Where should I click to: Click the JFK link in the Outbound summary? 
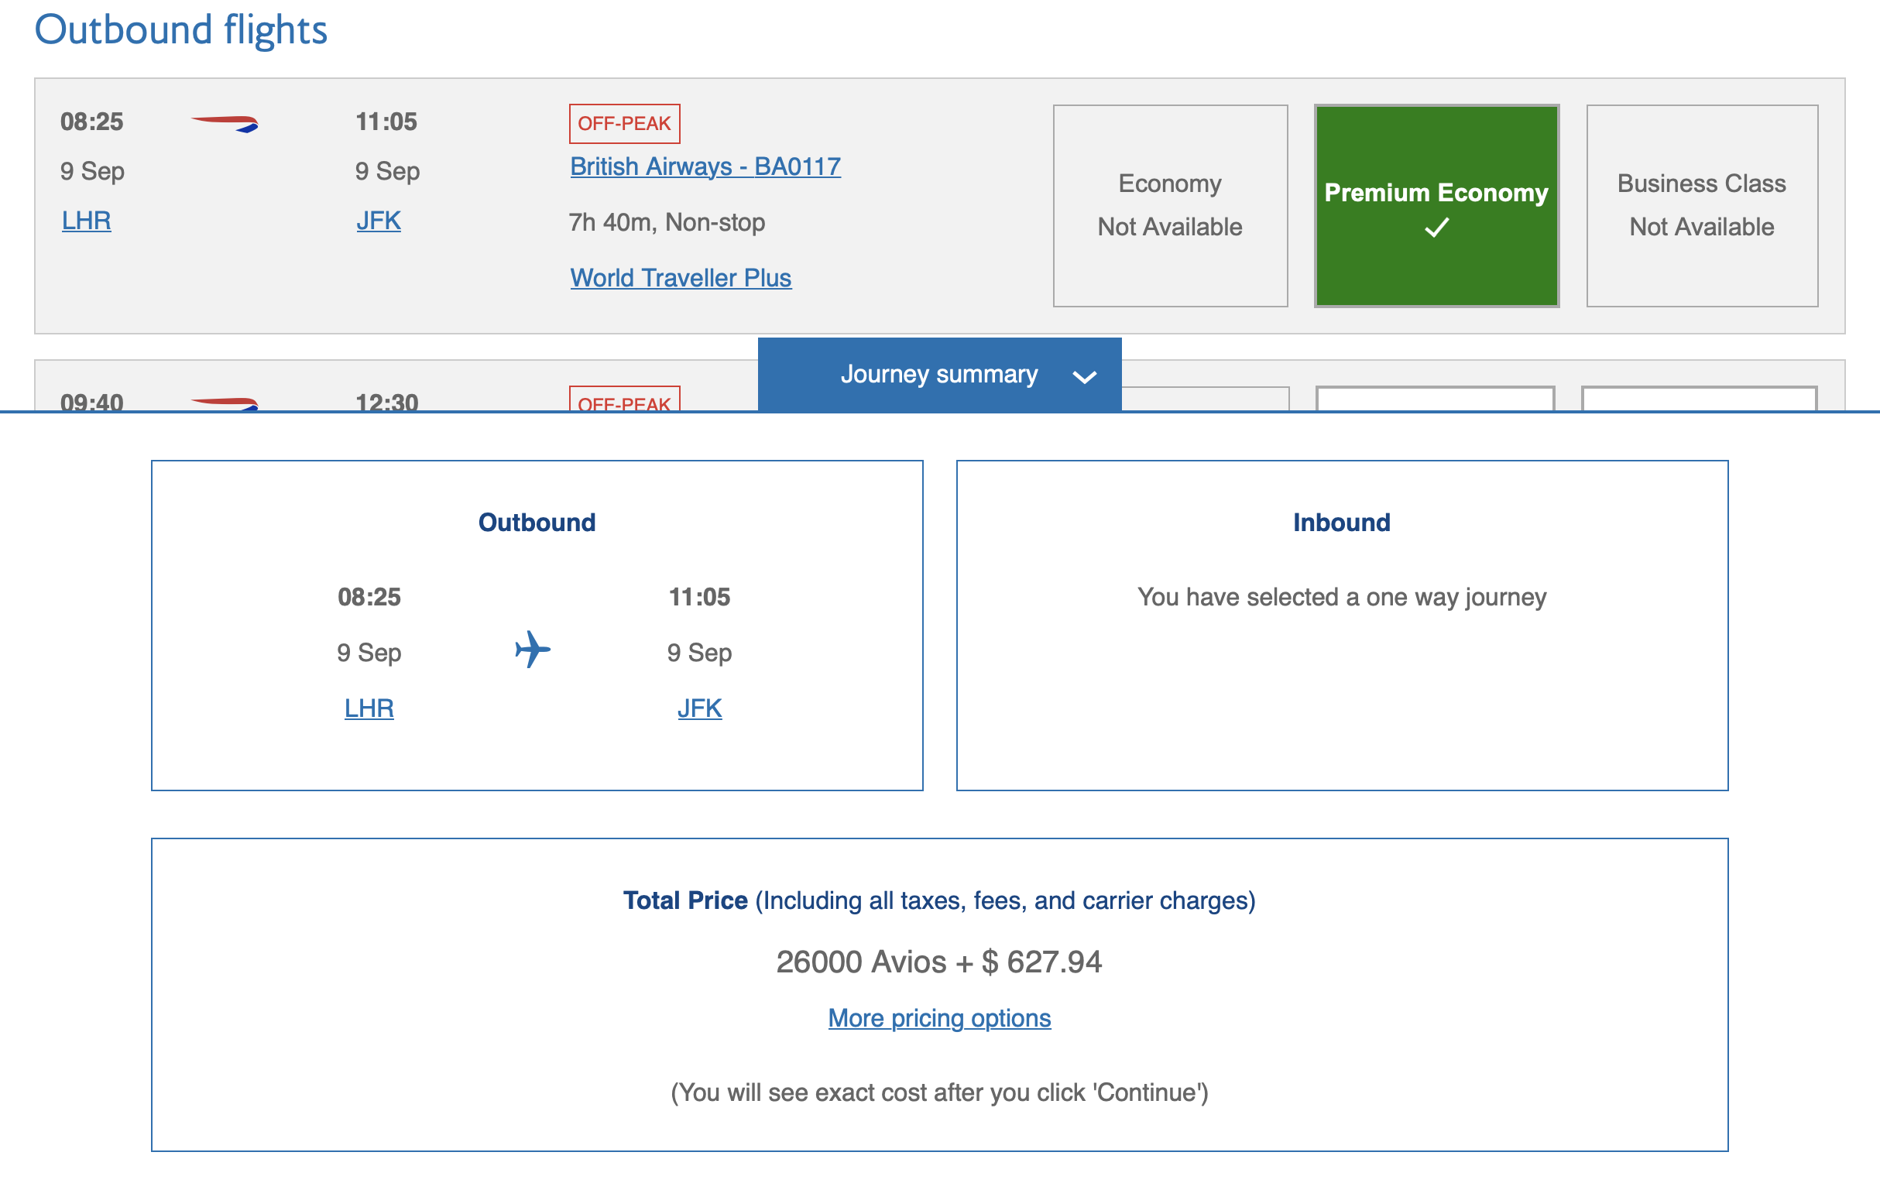click(698, 708)
